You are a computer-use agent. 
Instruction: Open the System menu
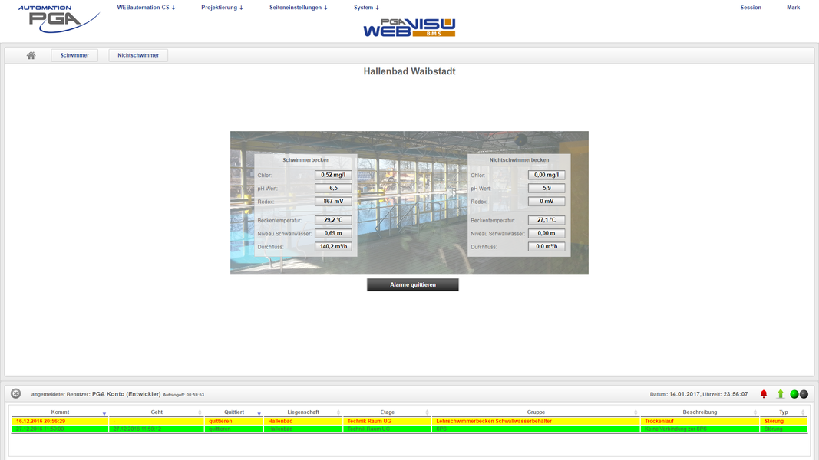point(366,8)
